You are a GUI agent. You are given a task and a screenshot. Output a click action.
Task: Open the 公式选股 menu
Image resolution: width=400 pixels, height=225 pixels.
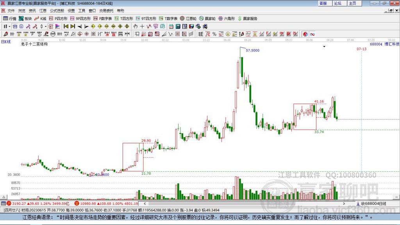coord(57,11)
